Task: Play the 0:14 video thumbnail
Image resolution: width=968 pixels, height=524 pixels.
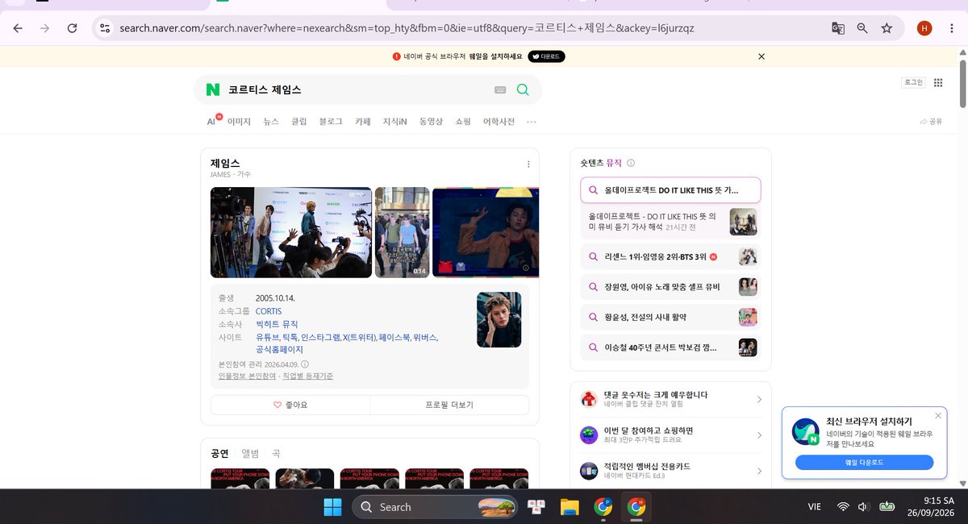Action: (x=402, y=232)
